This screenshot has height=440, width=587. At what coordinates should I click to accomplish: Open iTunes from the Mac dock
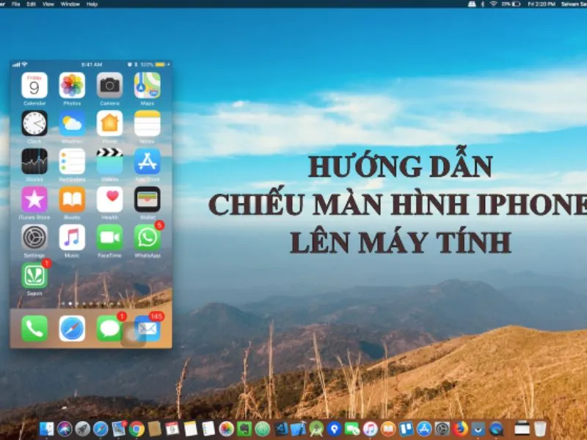[371, 429]
